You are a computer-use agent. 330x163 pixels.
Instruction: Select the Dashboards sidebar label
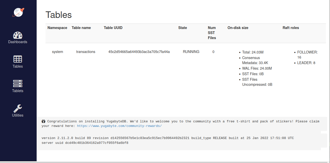[18, 42]
